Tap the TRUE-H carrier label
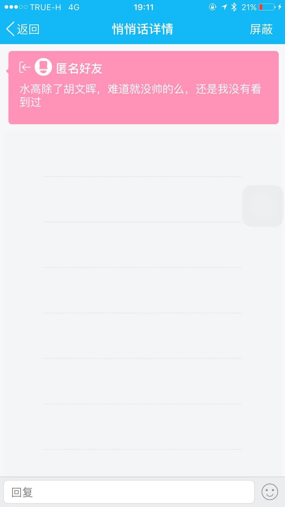285x507 pixels. click(x=45, y=7)
